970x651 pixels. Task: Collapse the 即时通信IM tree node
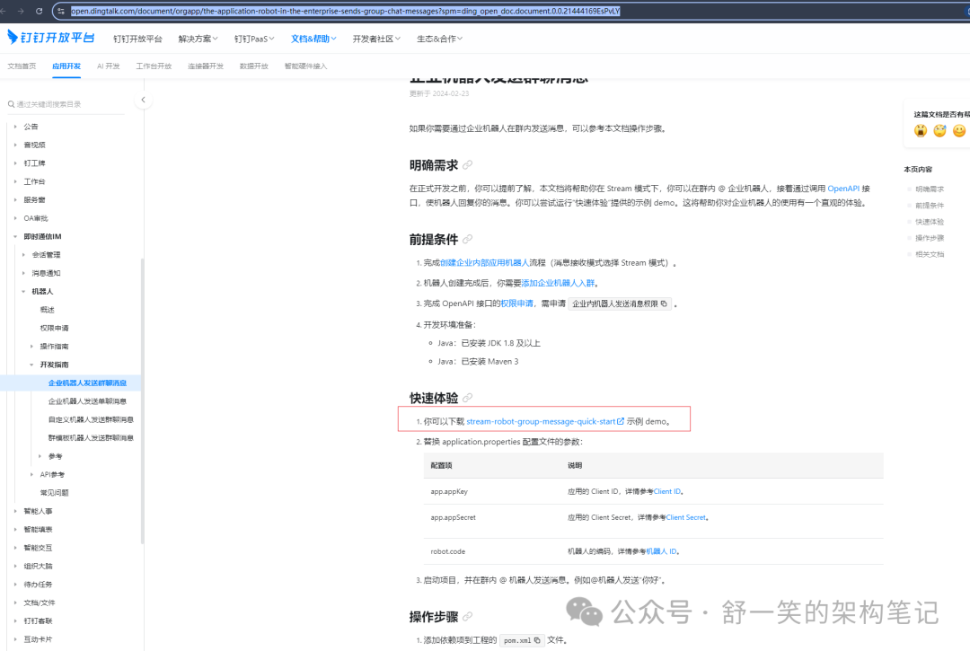click(15, 236)
